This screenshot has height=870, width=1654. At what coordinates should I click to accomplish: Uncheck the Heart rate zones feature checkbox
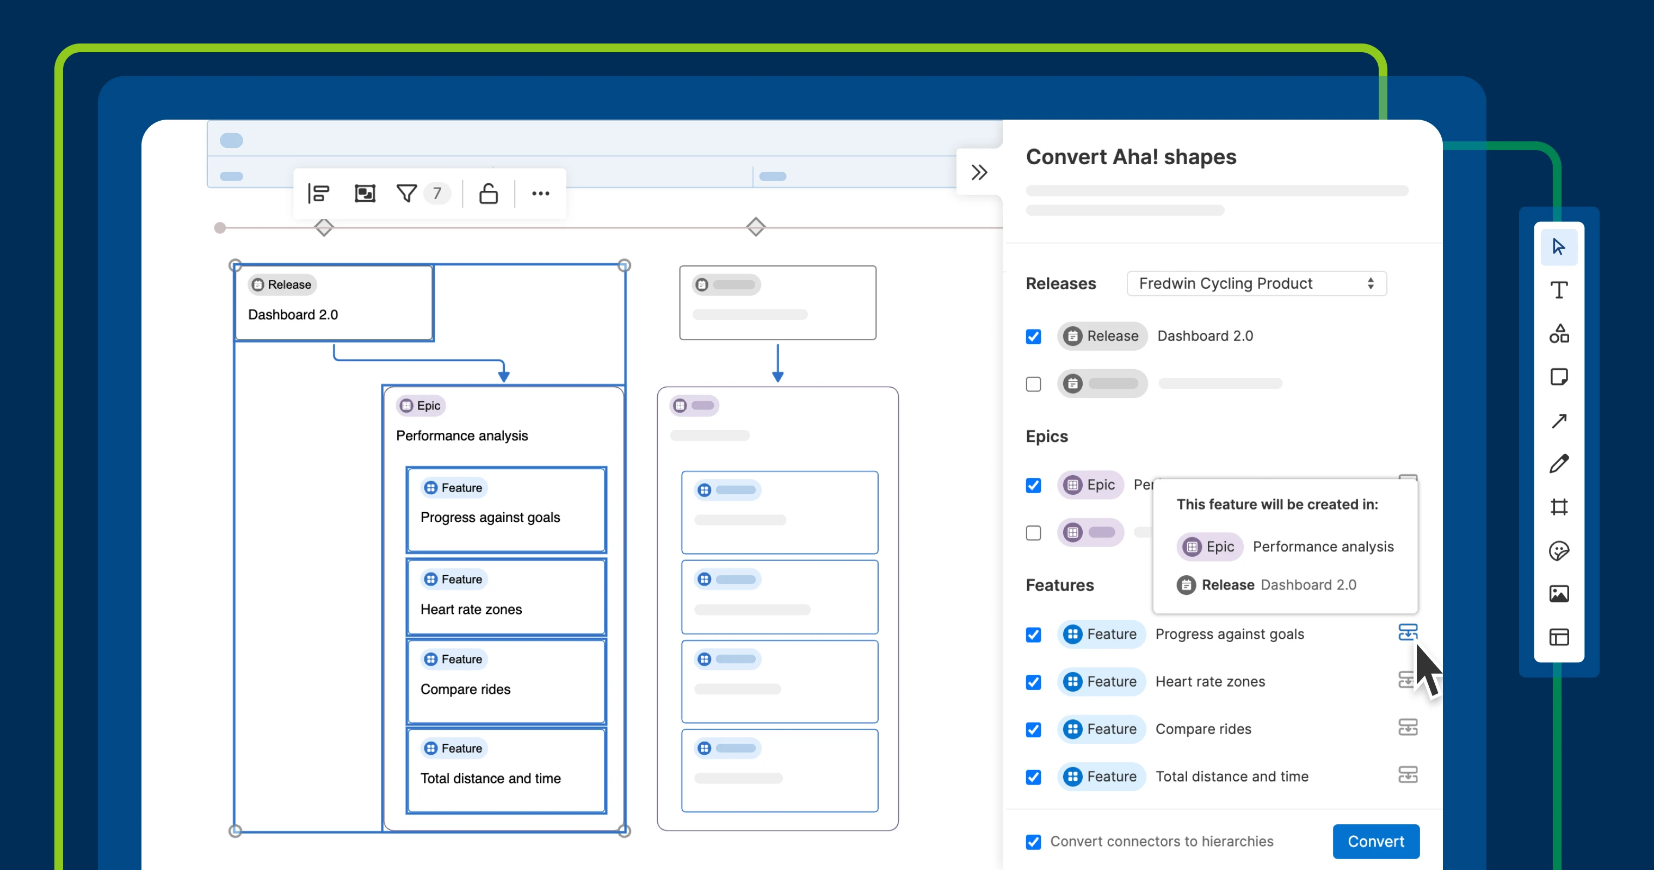(x=1033, y=682)
